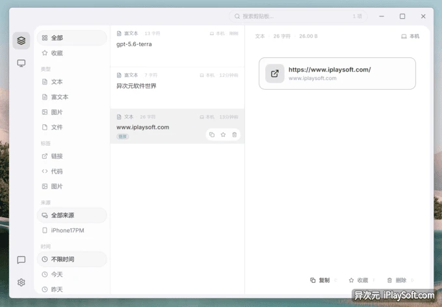The width and height of the screenshot is (442, 307).
Task: Click the 26 字符 text in detail header
Action: coord(282,36)
